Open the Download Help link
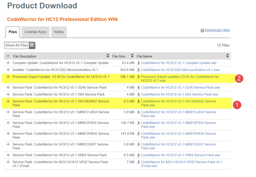Viewport: 256px width, 177px height. pos(217,30)
